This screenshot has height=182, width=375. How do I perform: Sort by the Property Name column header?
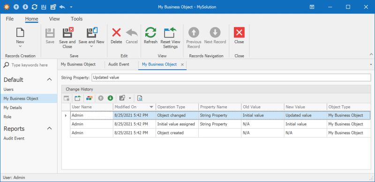pyautogui.click(x=220, y=107)
